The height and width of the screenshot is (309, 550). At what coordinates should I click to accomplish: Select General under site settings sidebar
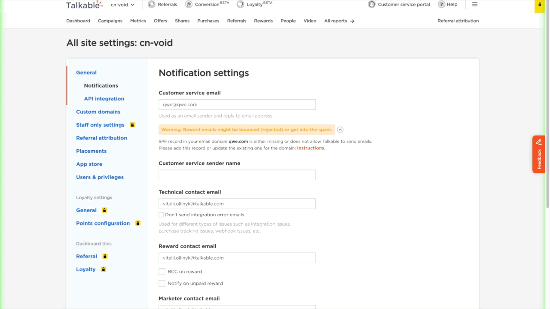point(86,73)
